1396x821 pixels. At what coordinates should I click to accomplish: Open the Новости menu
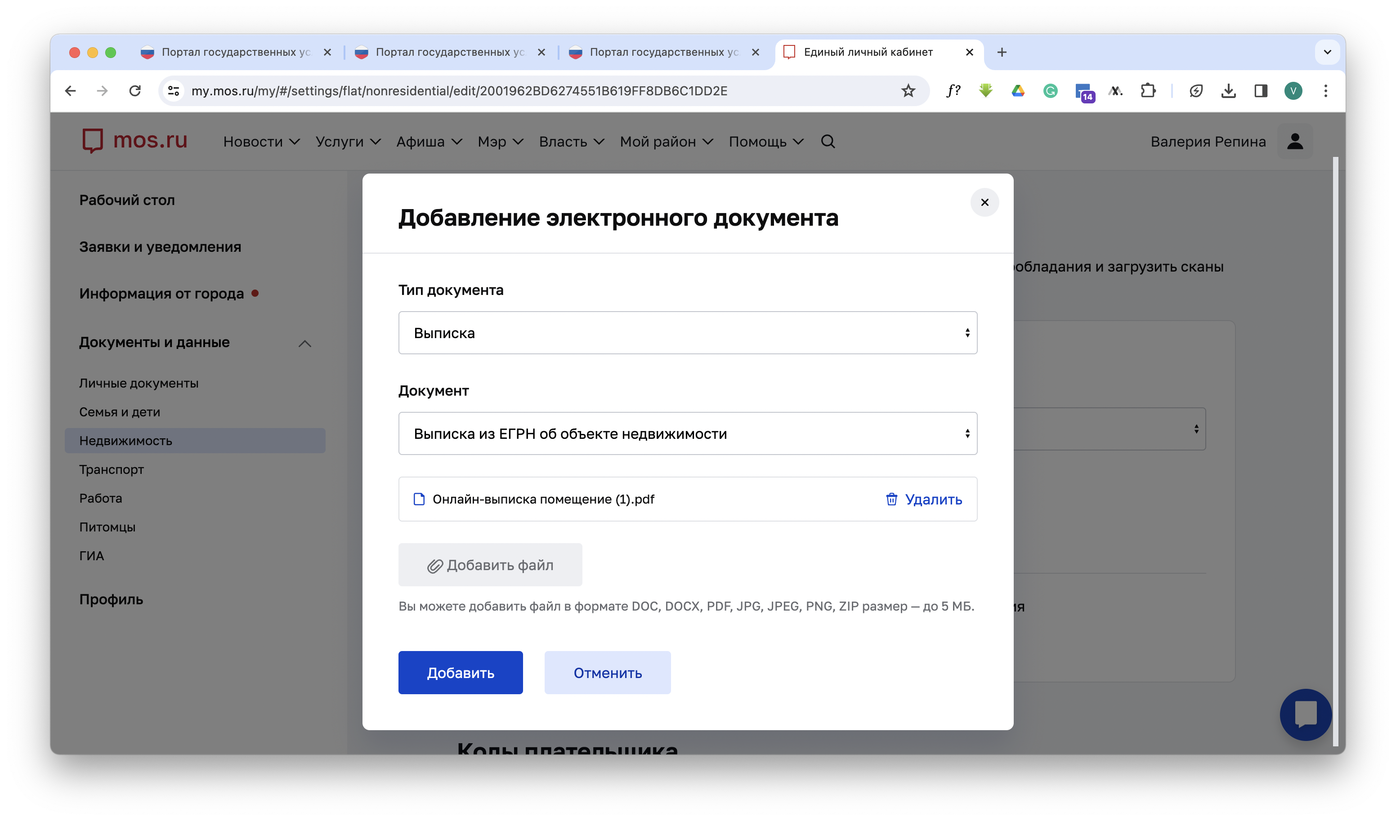click(x=261, y=142)
